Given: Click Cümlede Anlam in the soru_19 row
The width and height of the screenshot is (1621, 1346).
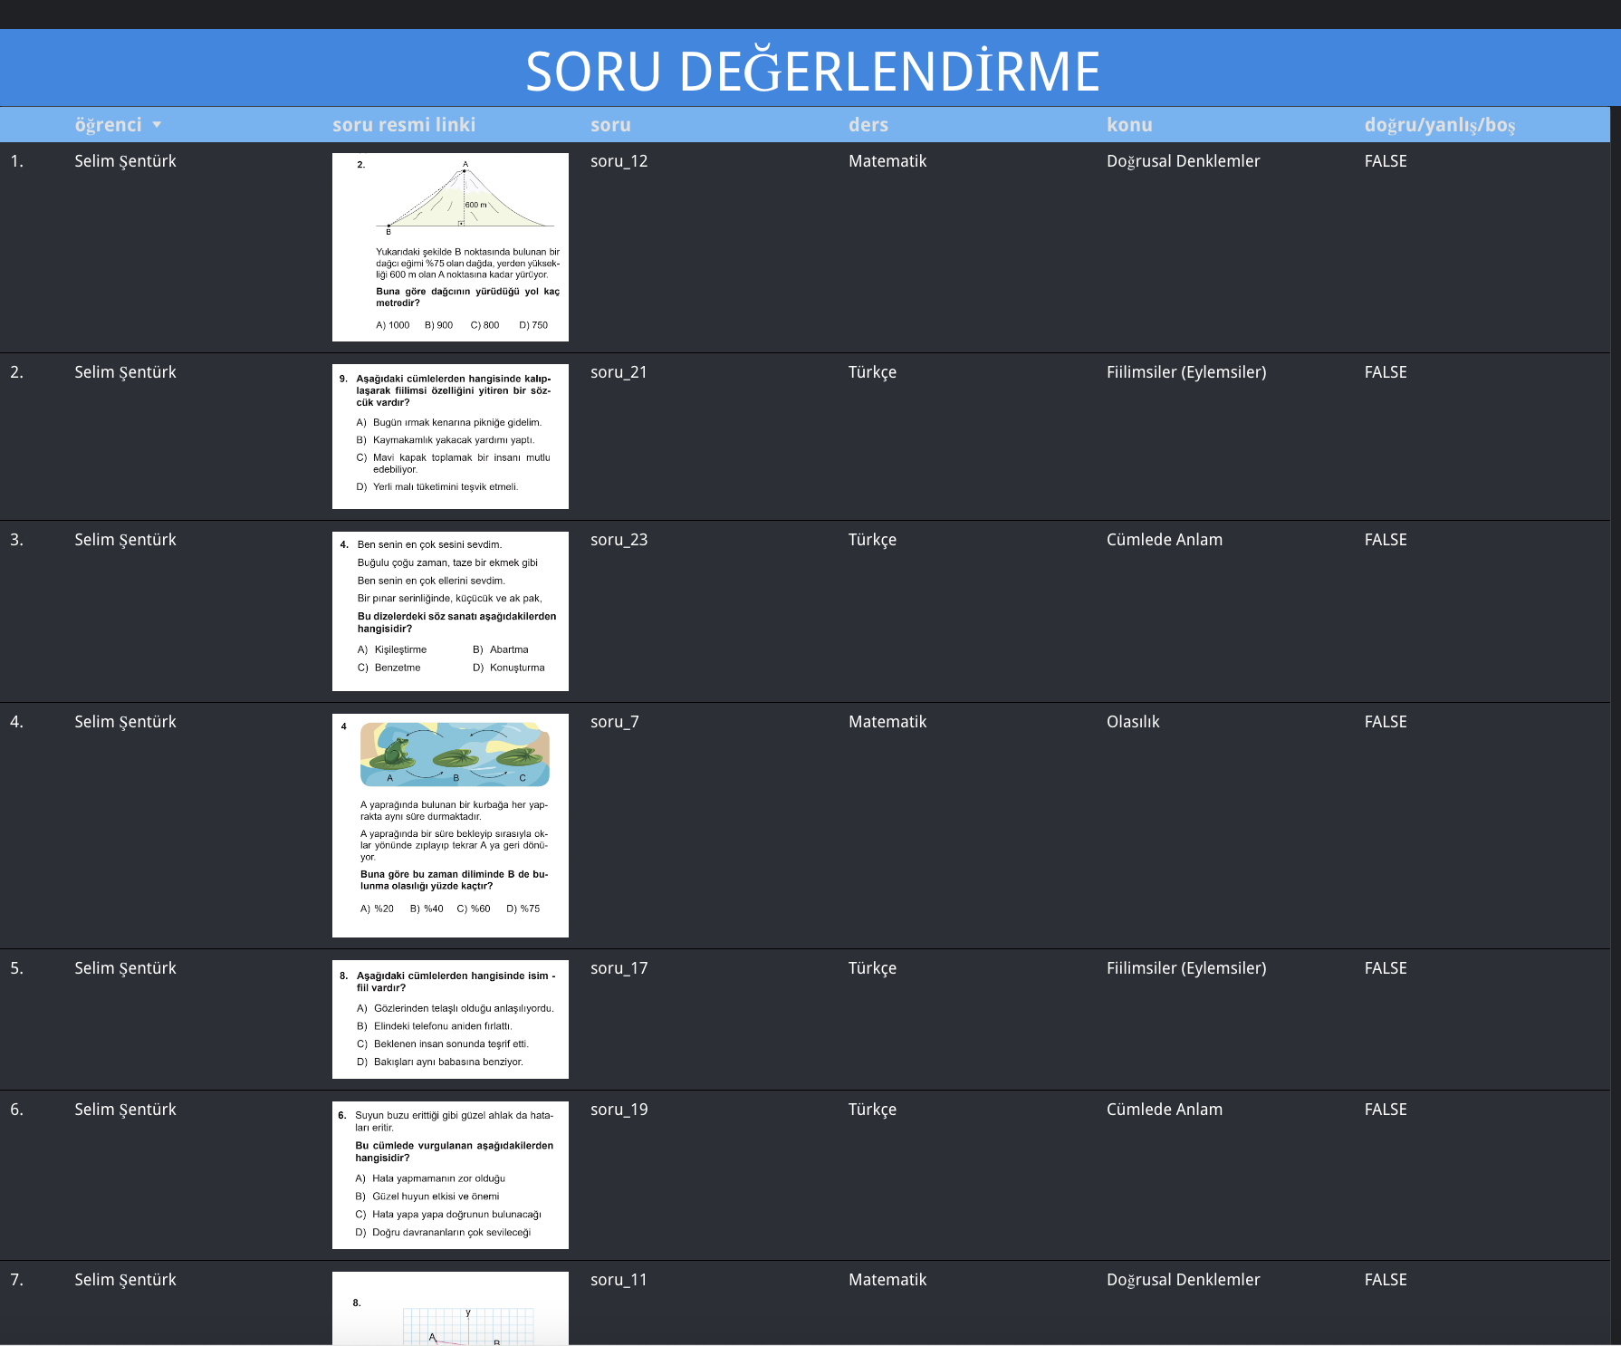Looking at the screenshot, I should point(1165,1110).
